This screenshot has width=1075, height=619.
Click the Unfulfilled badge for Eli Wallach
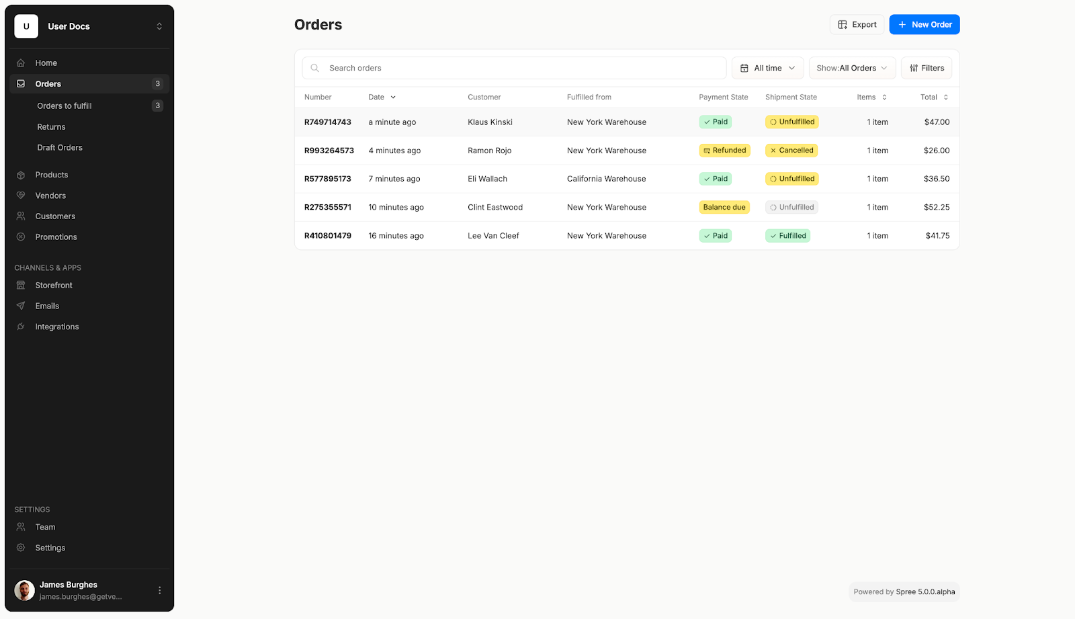pos(792,179)
